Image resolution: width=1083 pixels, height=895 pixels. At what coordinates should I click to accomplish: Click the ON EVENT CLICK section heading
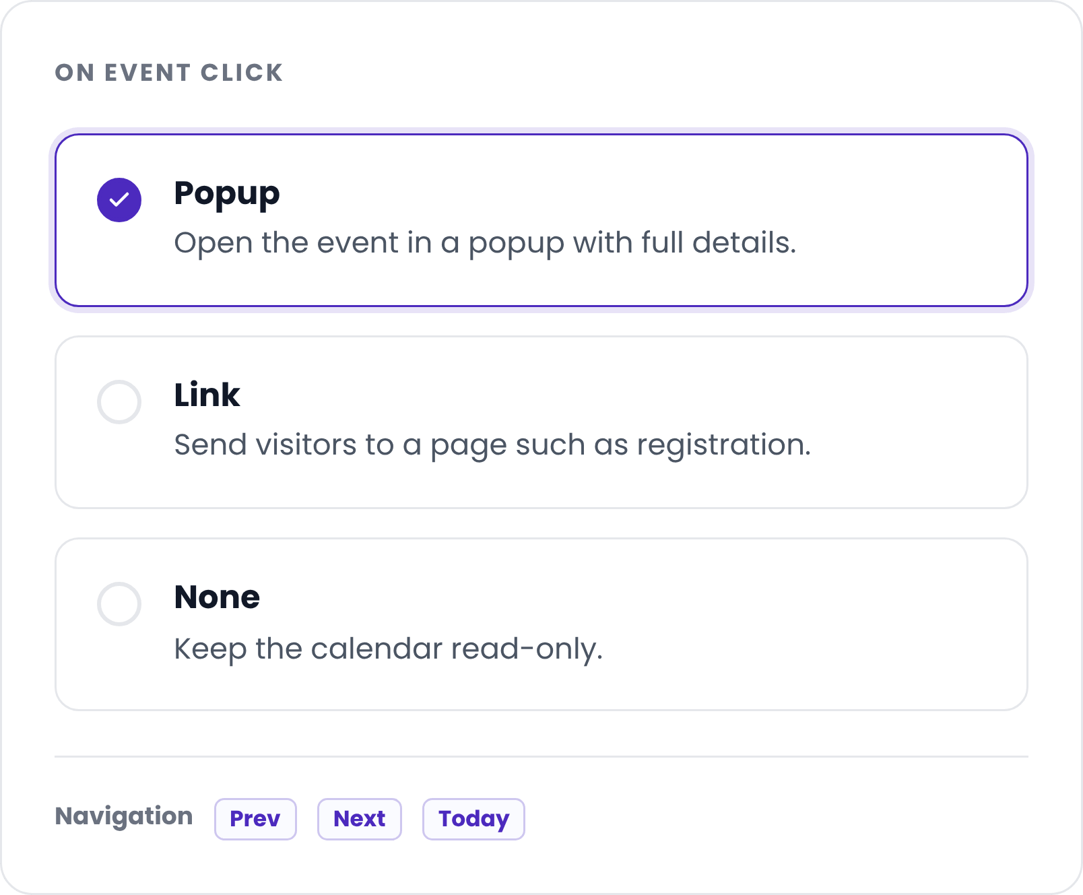click(x=169, y=73)
